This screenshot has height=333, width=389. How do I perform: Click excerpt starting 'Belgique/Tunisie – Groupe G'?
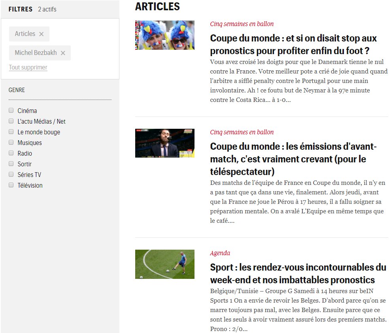pyautogui.click(x=298, y=310)
